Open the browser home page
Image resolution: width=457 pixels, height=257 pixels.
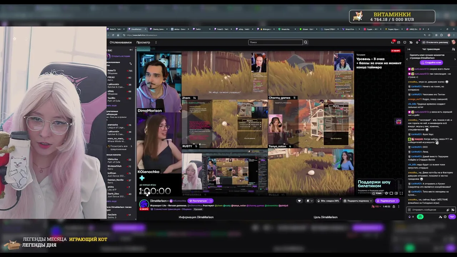118,35
